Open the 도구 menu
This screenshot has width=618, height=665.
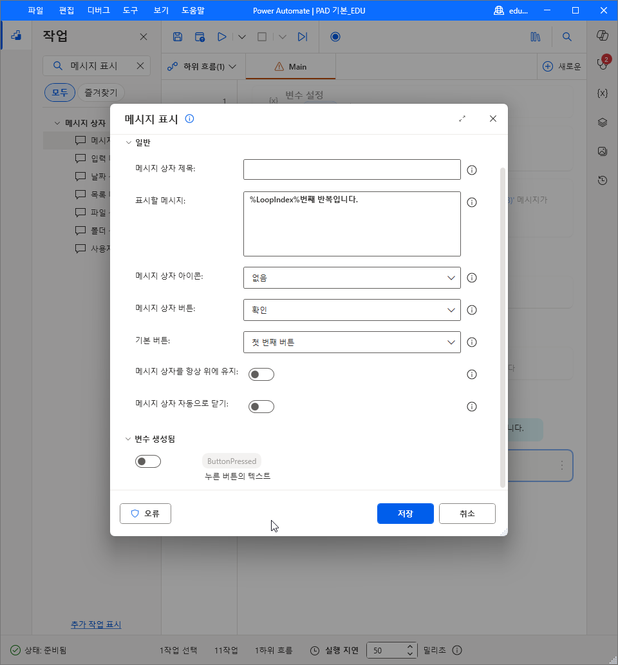(131, 10)
